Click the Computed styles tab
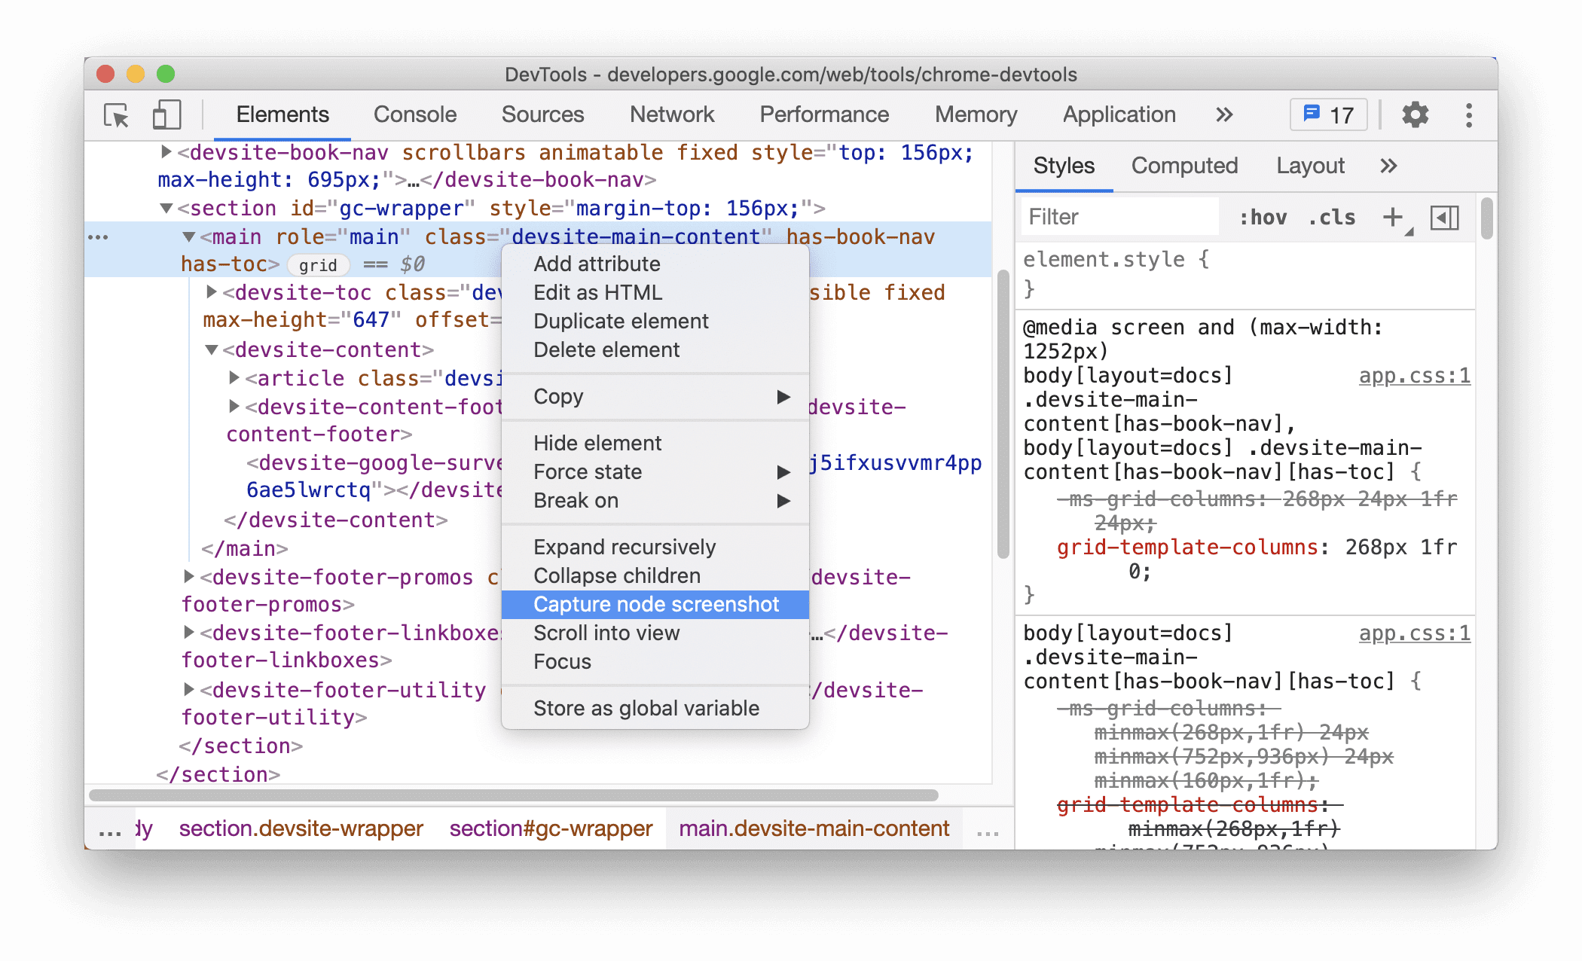 pos(1182,166)
